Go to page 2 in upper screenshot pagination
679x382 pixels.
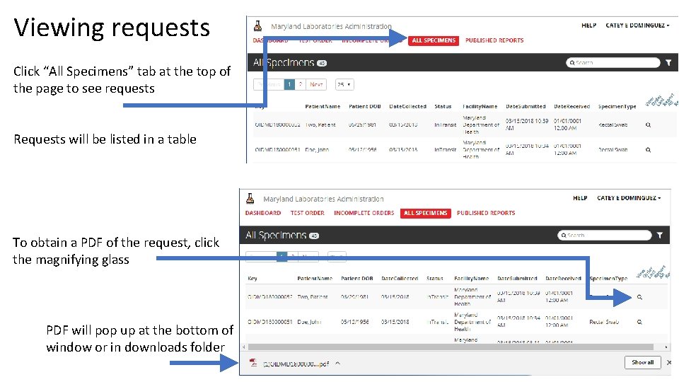point(300,84)
